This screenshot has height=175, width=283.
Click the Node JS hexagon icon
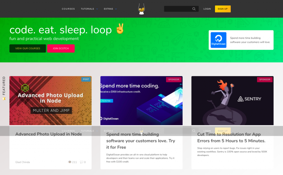pyautogui.click(x=25, y=88)
